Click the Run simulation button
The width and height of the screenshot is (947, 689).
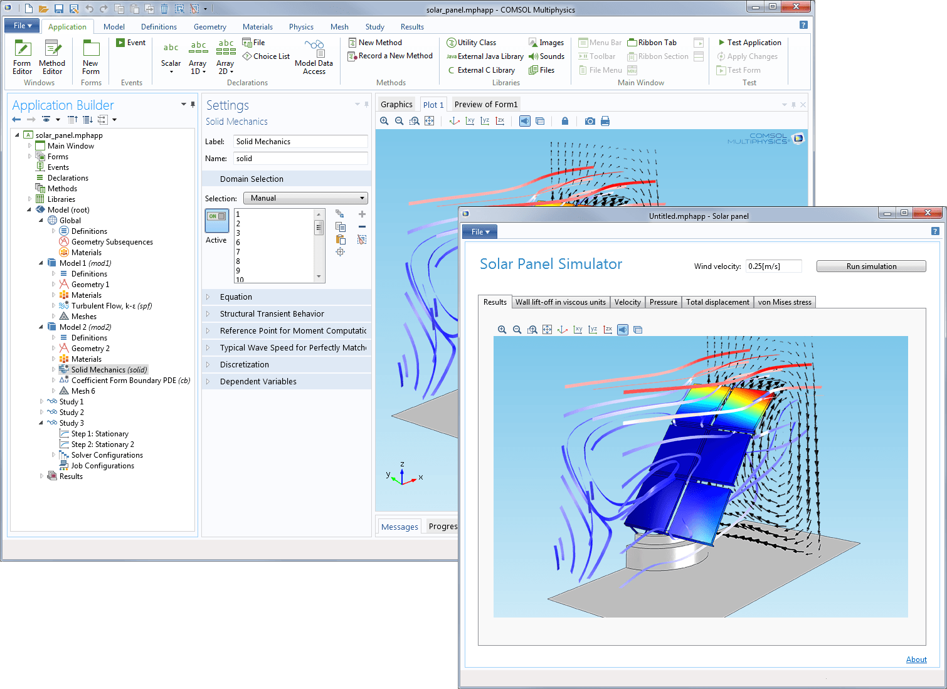(x=871, y=266)
